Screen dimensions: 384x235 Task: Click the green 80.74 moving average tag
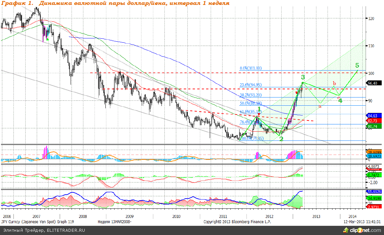(373, 127)
